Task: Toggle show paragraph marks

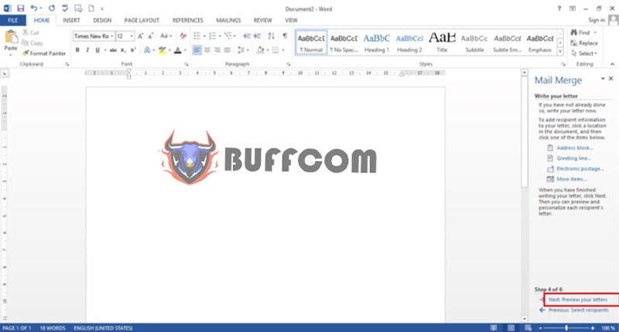Action: click(x=285, y=36)
